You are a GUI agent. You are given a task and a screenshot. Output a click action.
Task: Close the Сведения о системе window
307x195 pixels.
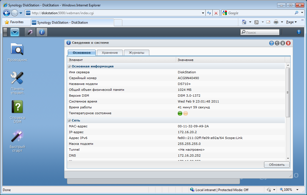click(288, 43)
